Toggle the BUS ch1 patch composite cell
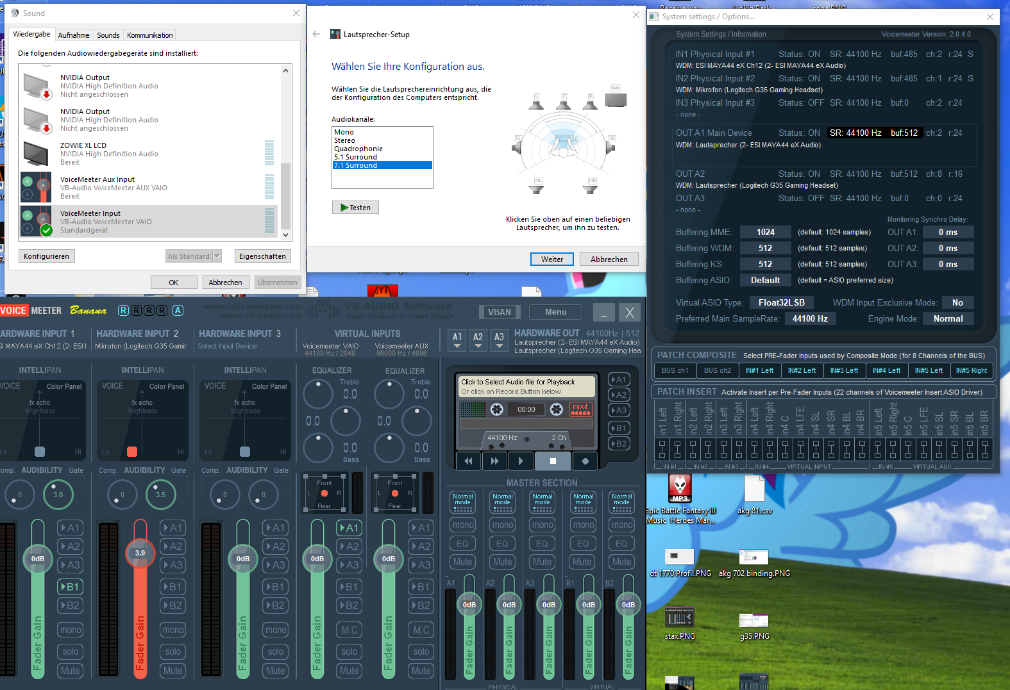 coord(675,370)
